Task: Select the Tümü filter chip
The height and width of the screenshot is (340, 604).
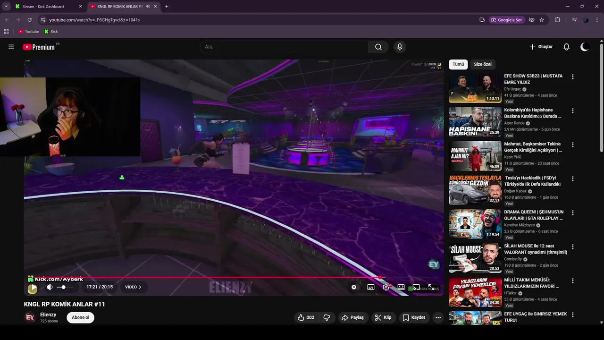Action: click(x=458, y=64)
